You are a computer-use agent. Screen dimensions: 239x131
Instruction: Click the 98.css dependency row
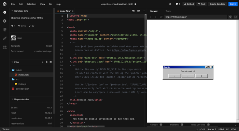click(31, 107)
